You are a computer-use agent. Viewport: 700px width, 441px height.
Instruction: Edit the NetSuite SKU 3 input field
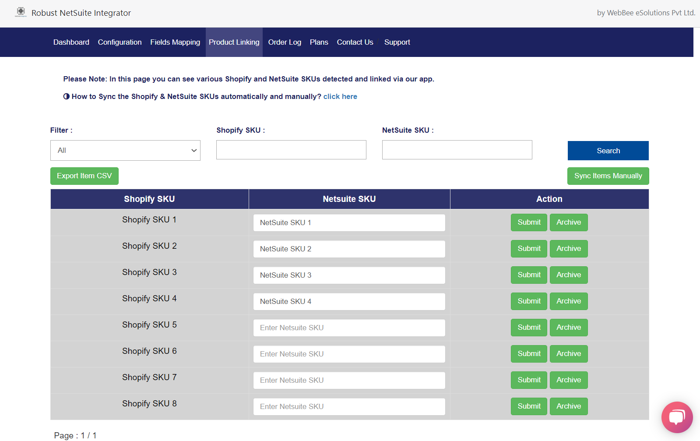click(349, 275)
